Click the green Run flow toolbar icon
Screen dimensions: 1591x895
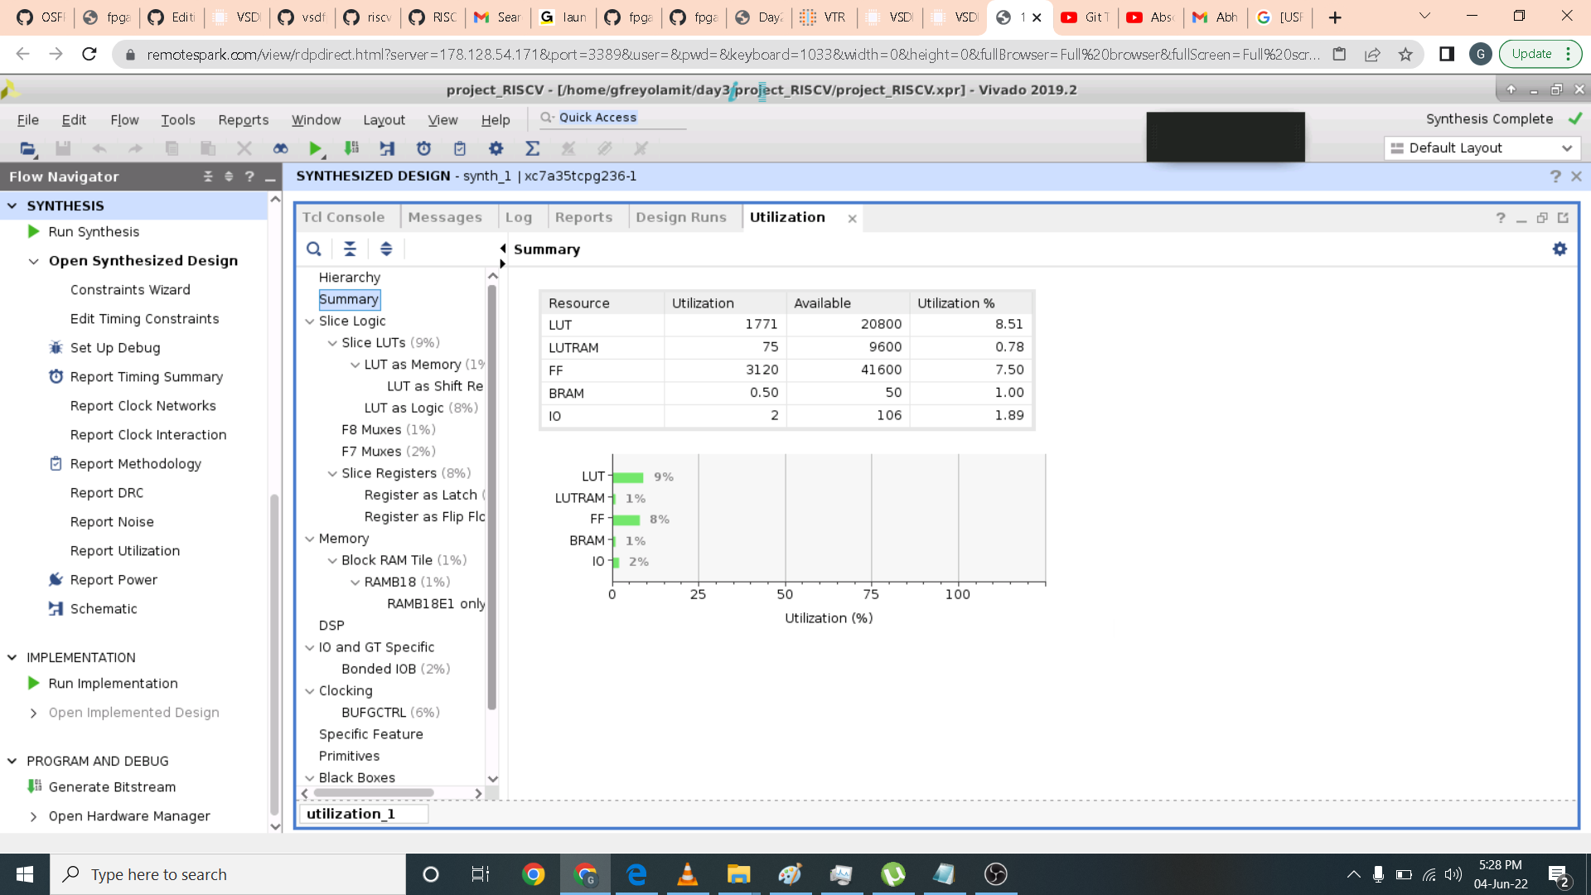315,148
